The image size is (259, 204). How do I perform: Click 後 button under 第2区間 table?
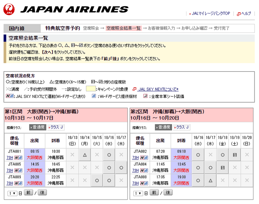pos(168,193)
